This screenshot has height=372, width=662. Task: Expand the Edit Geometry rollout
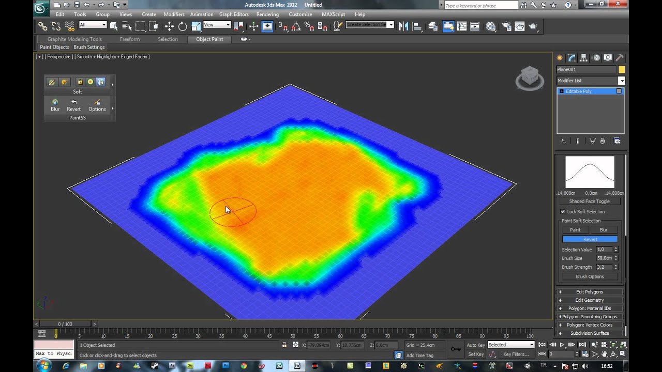tap(590, 300)
